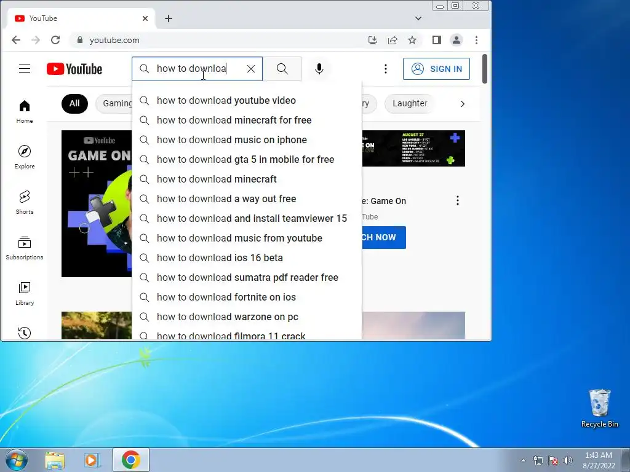This screenshot has height=472, width=630.
Task: Open Subscriptions in the sidebar
Action: point(25,248)
